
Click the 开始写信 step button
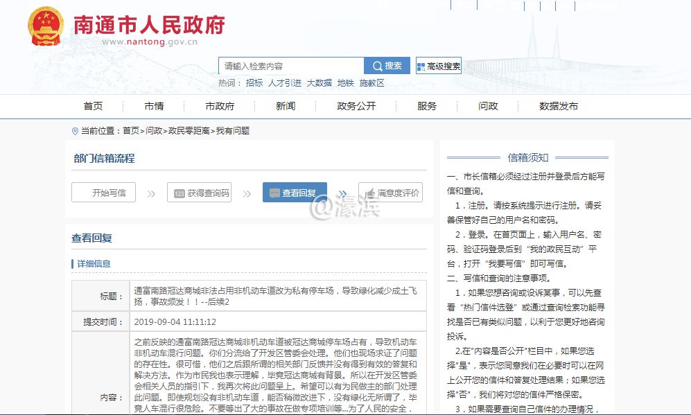coord(103,193)
